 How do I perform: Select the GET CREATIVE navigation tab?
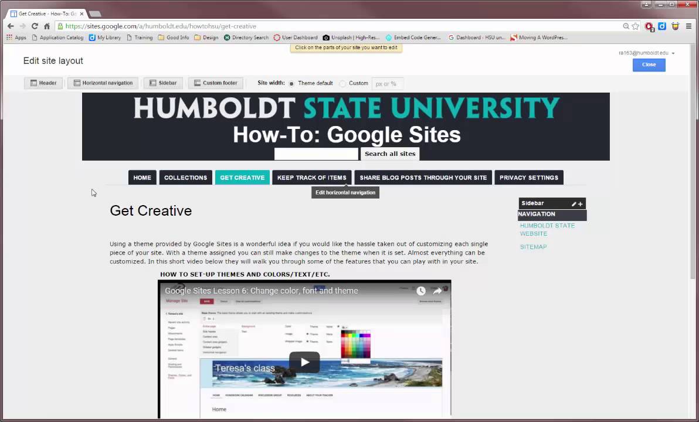click(x=242, y=178)
